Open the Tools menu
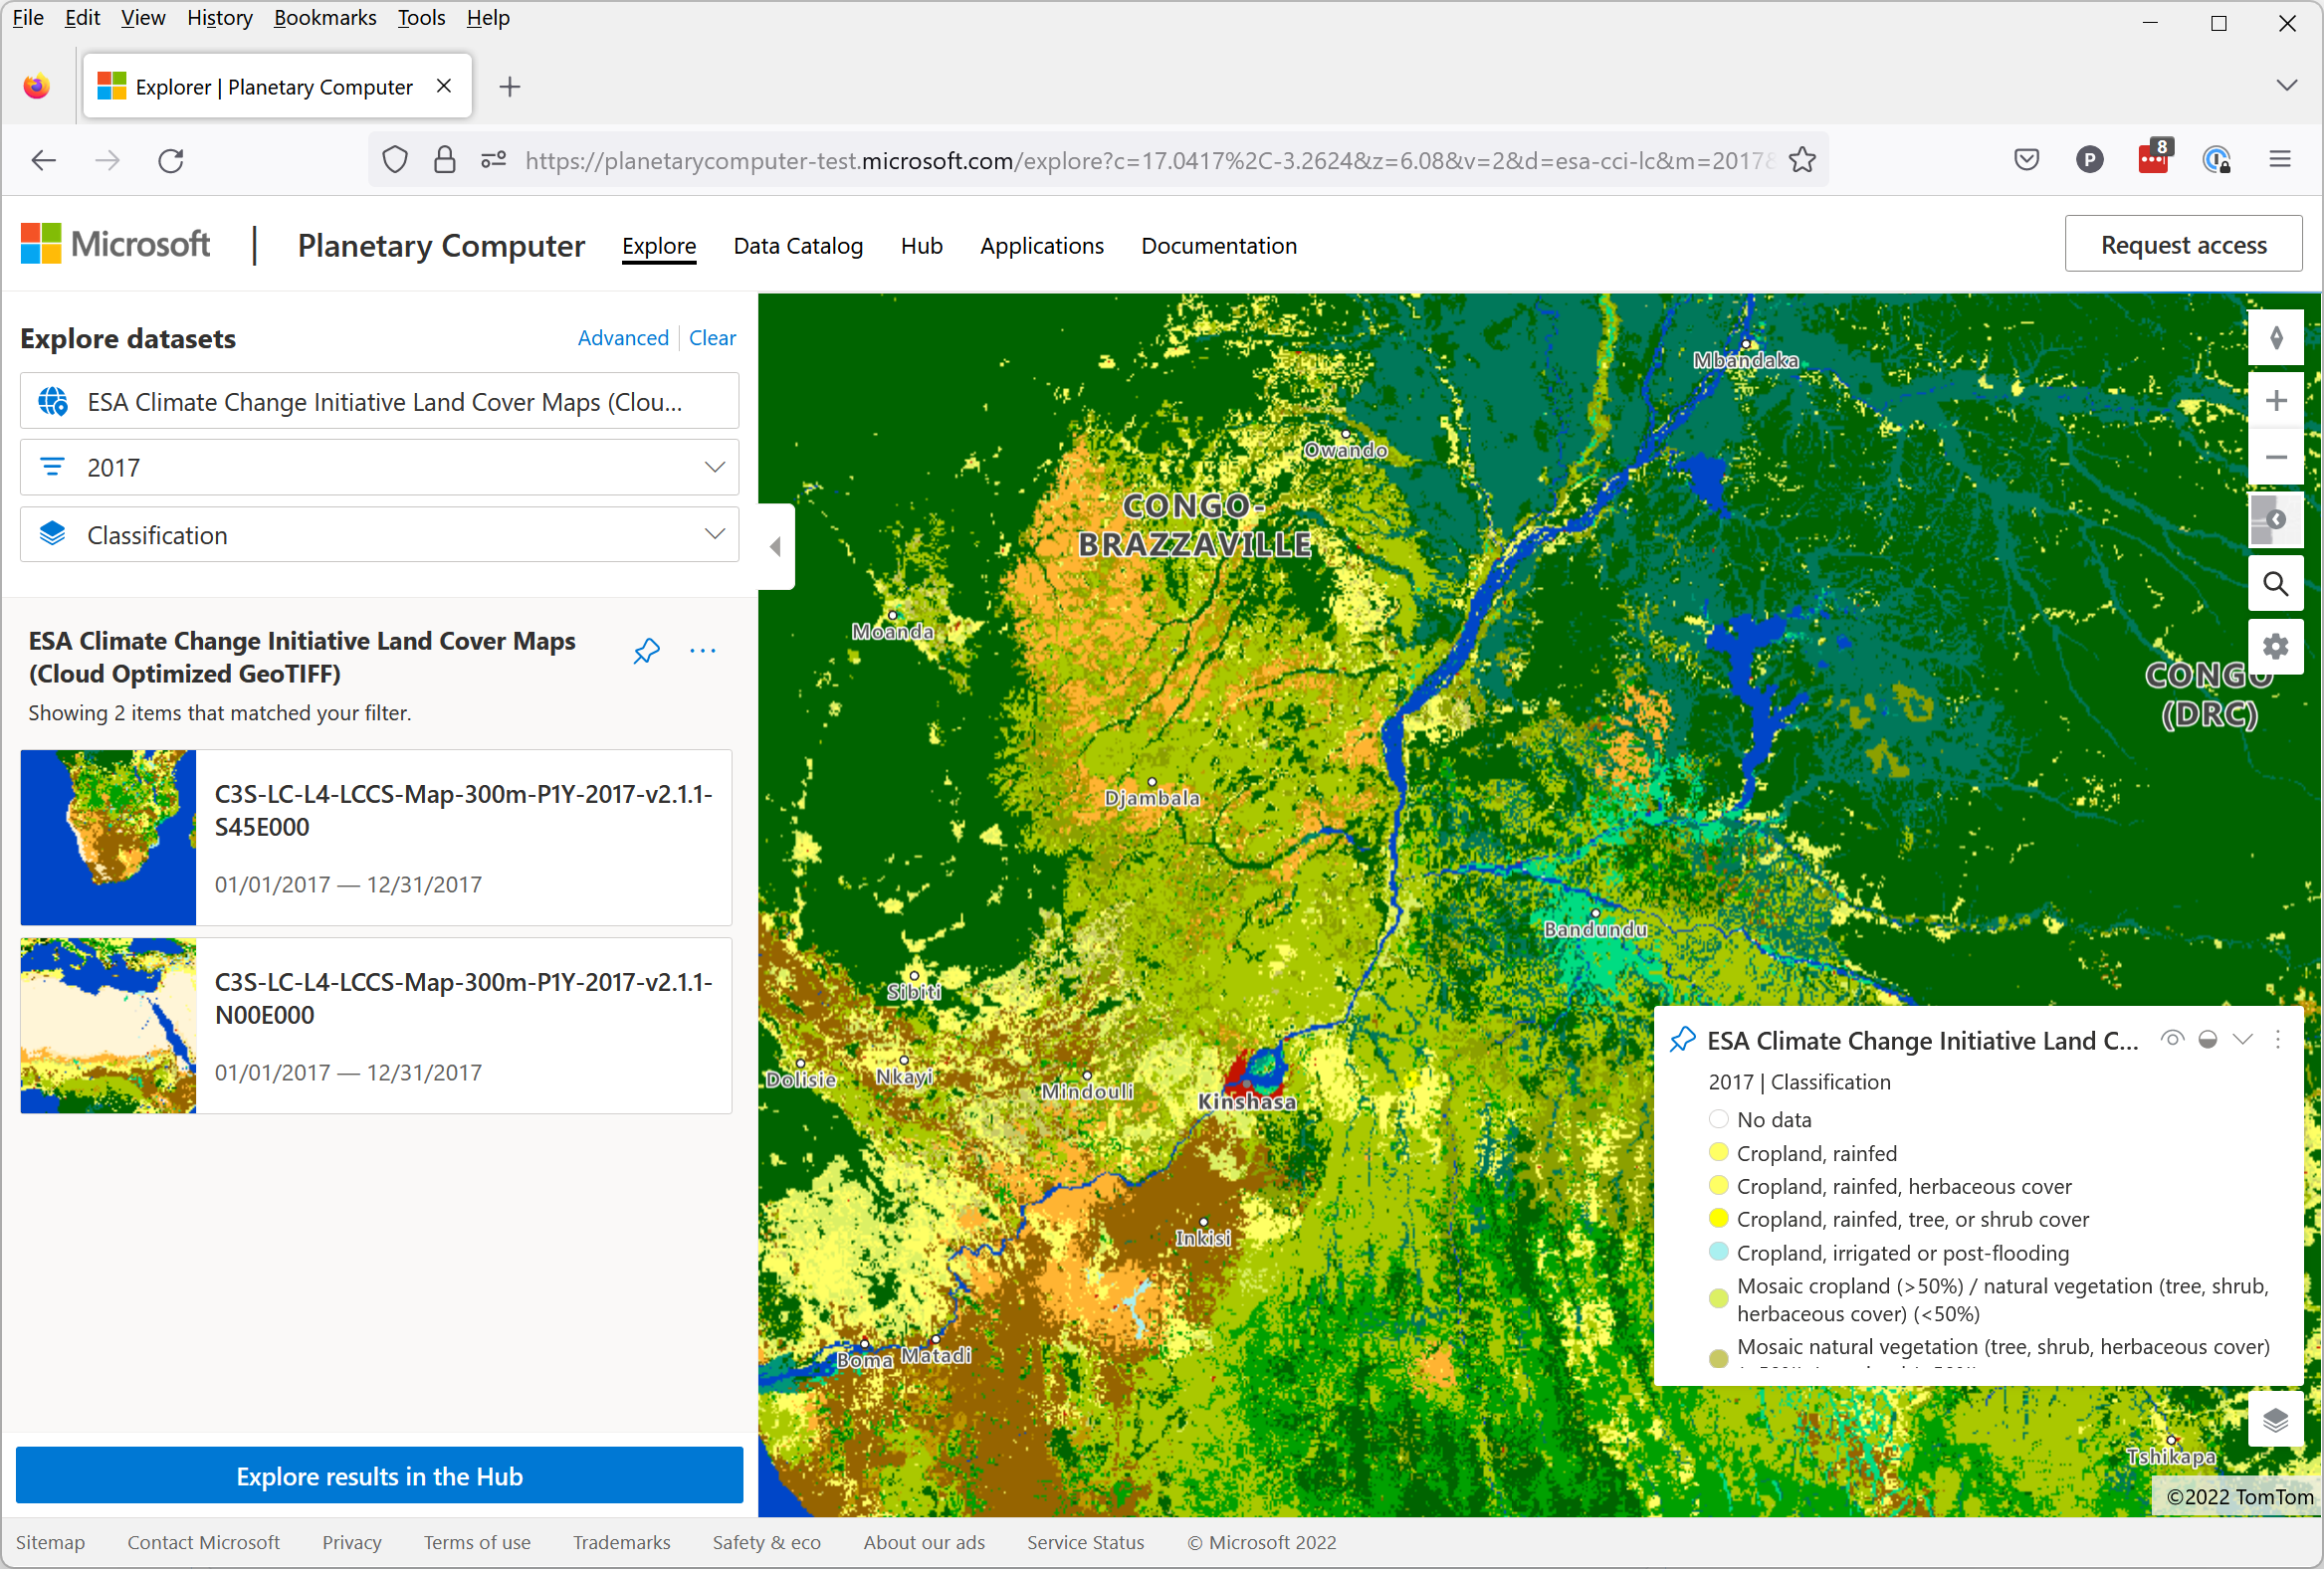 pos(421,18)
